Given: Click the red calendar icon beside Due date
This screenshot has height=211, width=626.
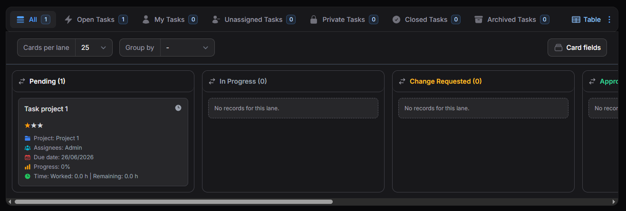Looking at the screenshot, I should [28, 157].
